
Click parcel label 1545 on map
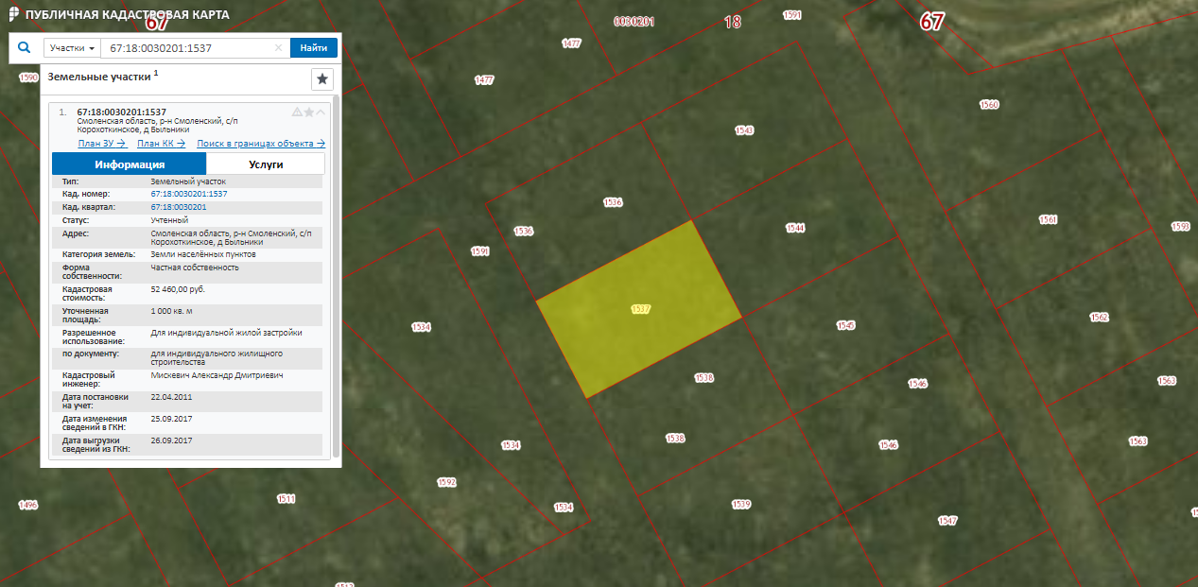point(845,325)
